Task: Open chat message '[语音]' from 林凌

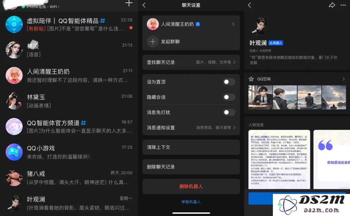Action: [x=34, y=54]
